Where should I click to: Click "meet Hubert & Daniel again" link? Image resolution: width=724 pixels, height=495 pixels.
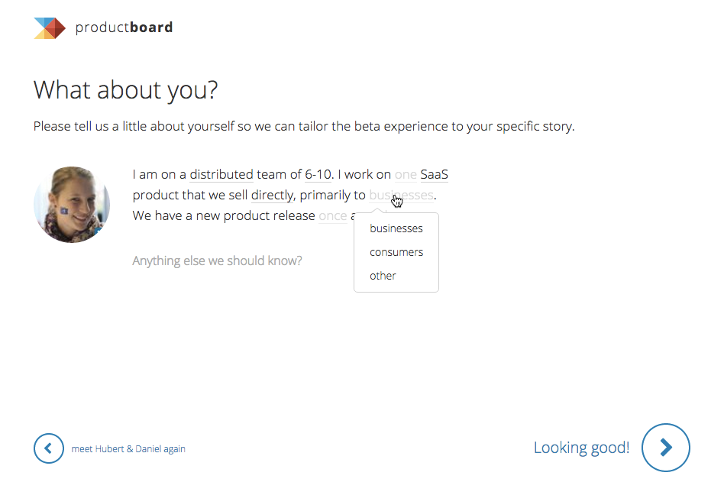point(128,449)
